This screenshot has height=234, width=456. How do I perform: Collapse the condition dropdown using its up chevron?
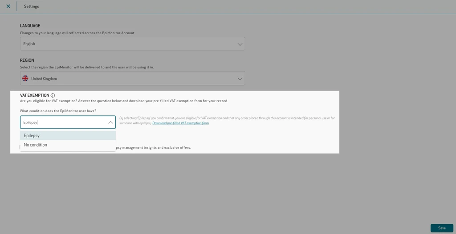coord(110,123)
